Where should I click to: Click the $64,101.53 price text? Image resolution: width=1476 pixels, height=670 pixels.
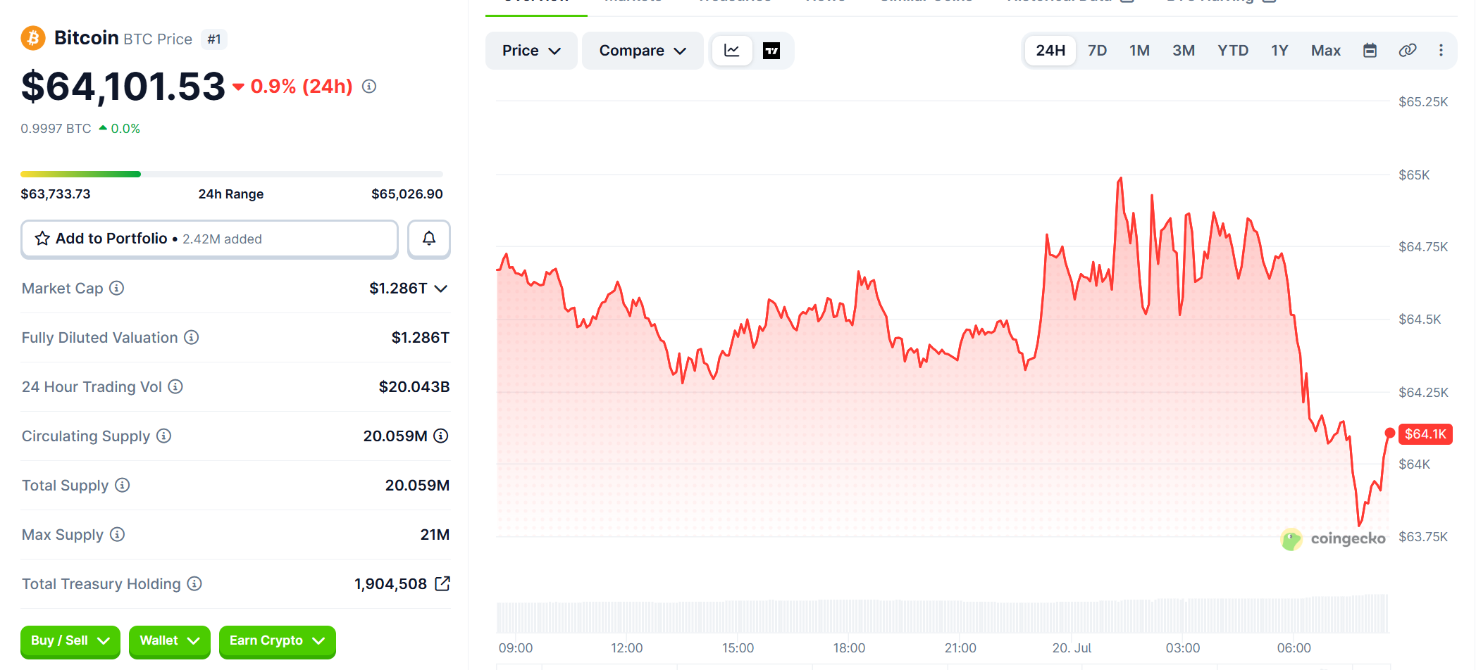coord(123,87)
